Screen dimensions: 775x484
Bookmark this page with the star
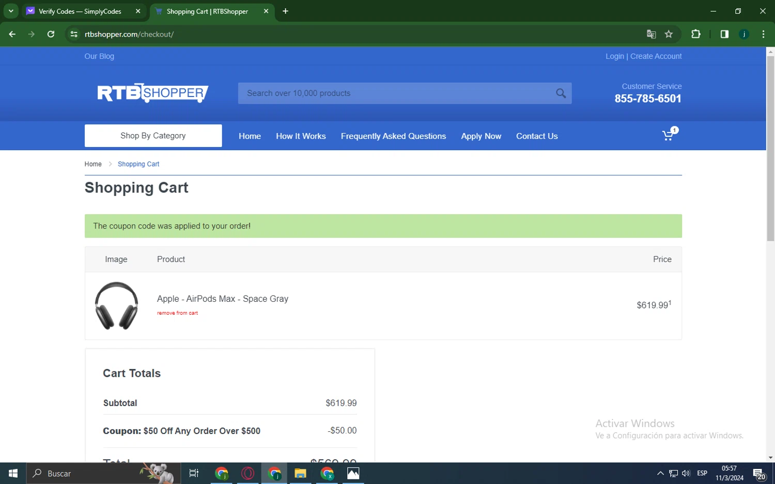[x=669, y=34]
